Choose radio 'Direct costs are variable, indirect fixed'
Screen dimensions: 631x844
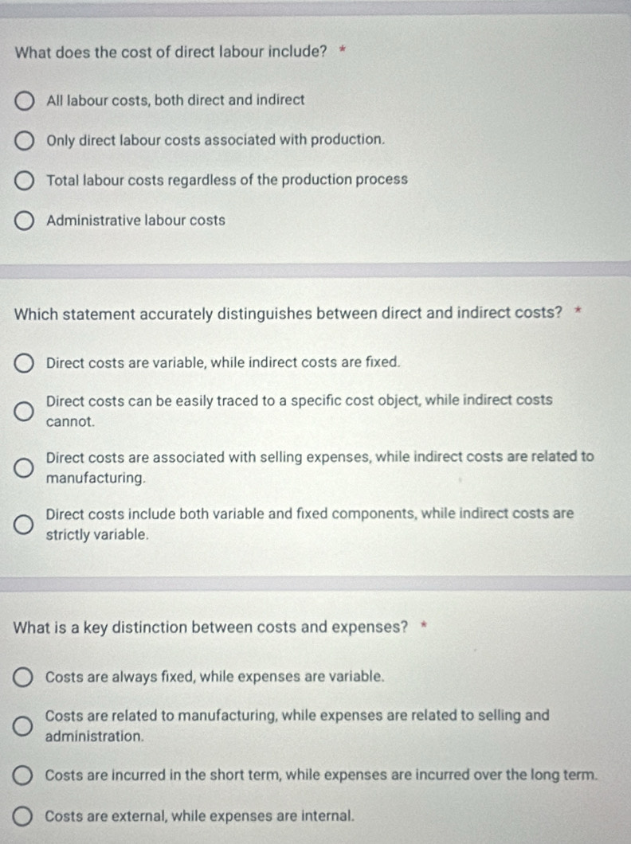tap(25, 363)
